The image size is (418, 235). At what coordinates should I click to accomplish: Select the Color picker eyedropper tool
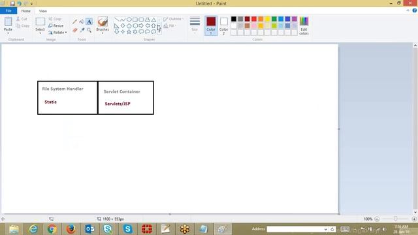(x=82, y=30)
